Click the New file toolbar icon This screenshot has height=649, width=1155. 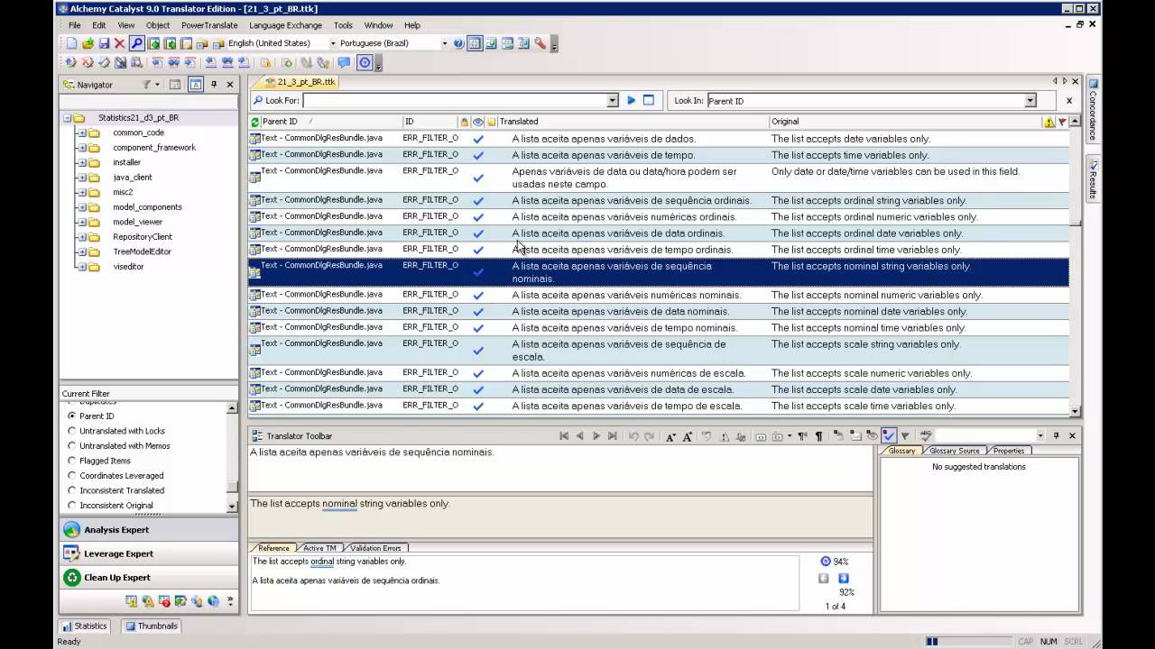point(71,43)
